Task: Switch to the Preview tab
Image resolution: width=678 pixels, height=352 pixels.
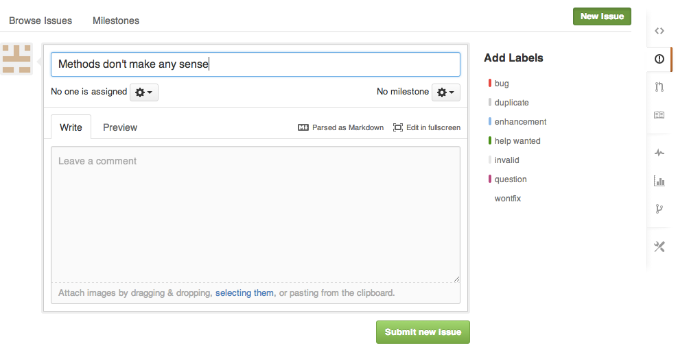Action: [x=120, y=127]
